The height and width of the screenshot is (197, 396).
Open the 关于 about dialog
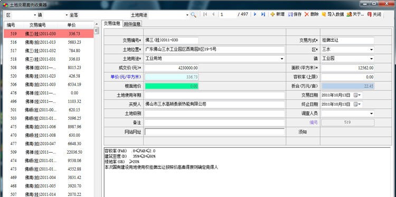coord(355,14)
